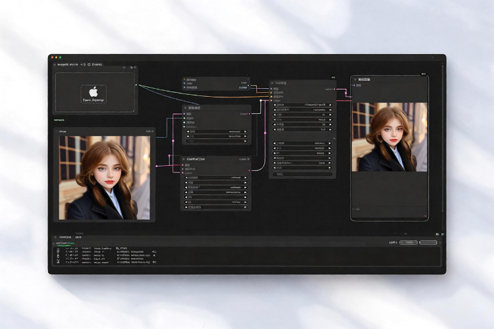Click the second pill button at right of the bottom panel
This screenshot has width=494, height=329.
428,242
